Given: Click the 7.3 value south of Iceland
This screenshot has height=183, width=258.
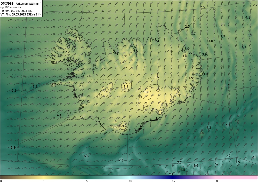Looking at the screenshot, I should point(121,160).
